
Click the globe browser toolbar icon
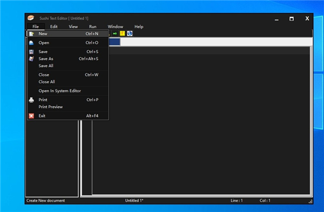(x=130, y=33)
